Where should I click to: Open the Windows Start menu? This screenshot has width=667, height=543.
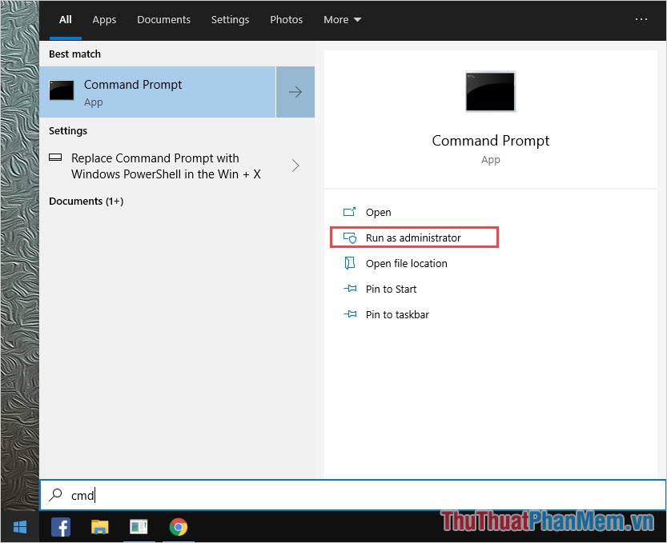[x=19, y=527]
